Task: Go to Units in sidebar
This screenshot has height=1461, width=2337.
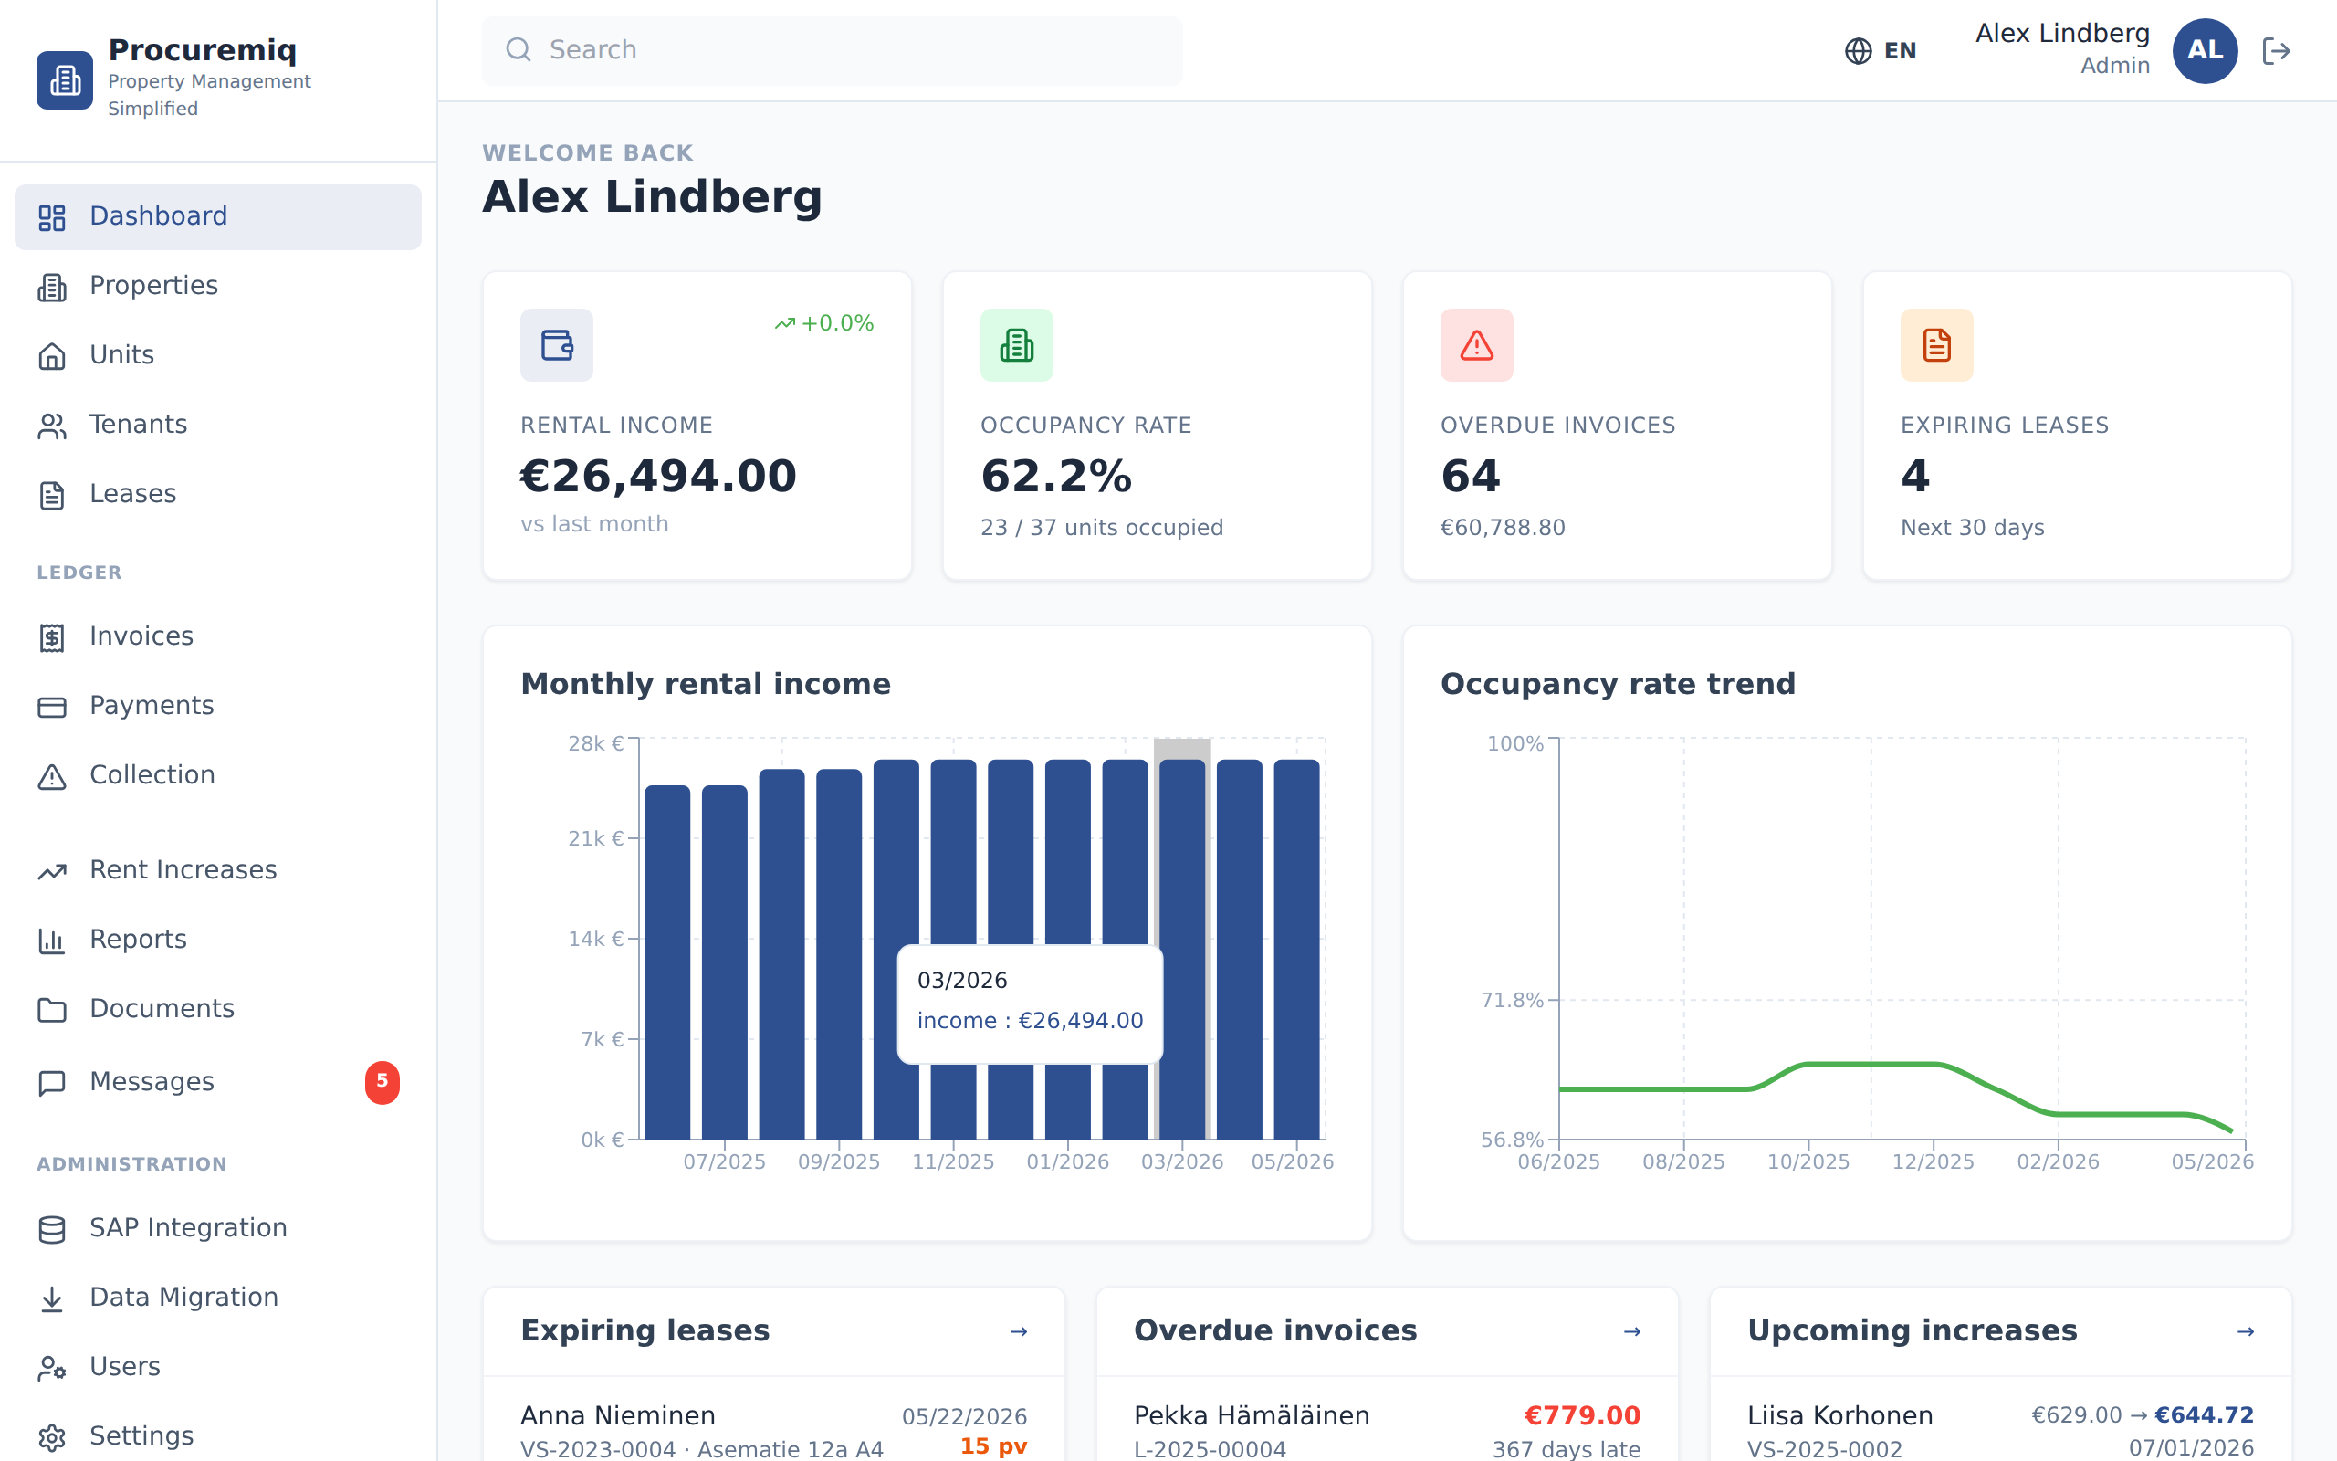Action: pos(218,355)
